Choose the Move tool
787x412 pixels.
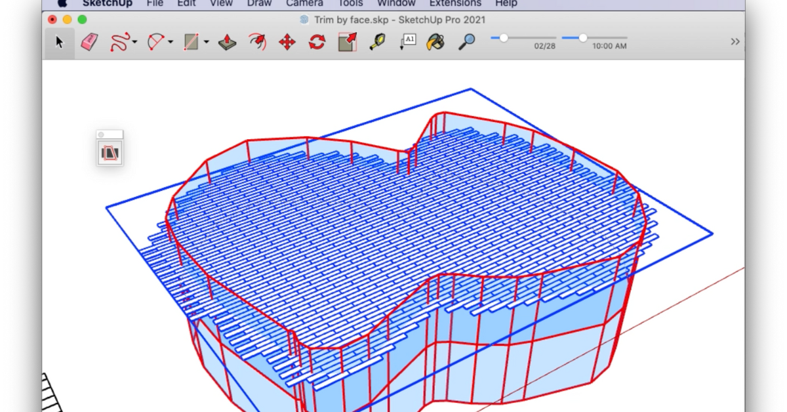[x=287, y=43]
